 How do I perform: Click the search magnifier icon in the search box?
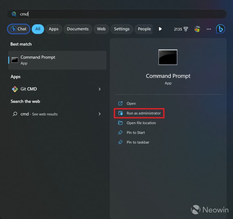click(x=14, y=14)
